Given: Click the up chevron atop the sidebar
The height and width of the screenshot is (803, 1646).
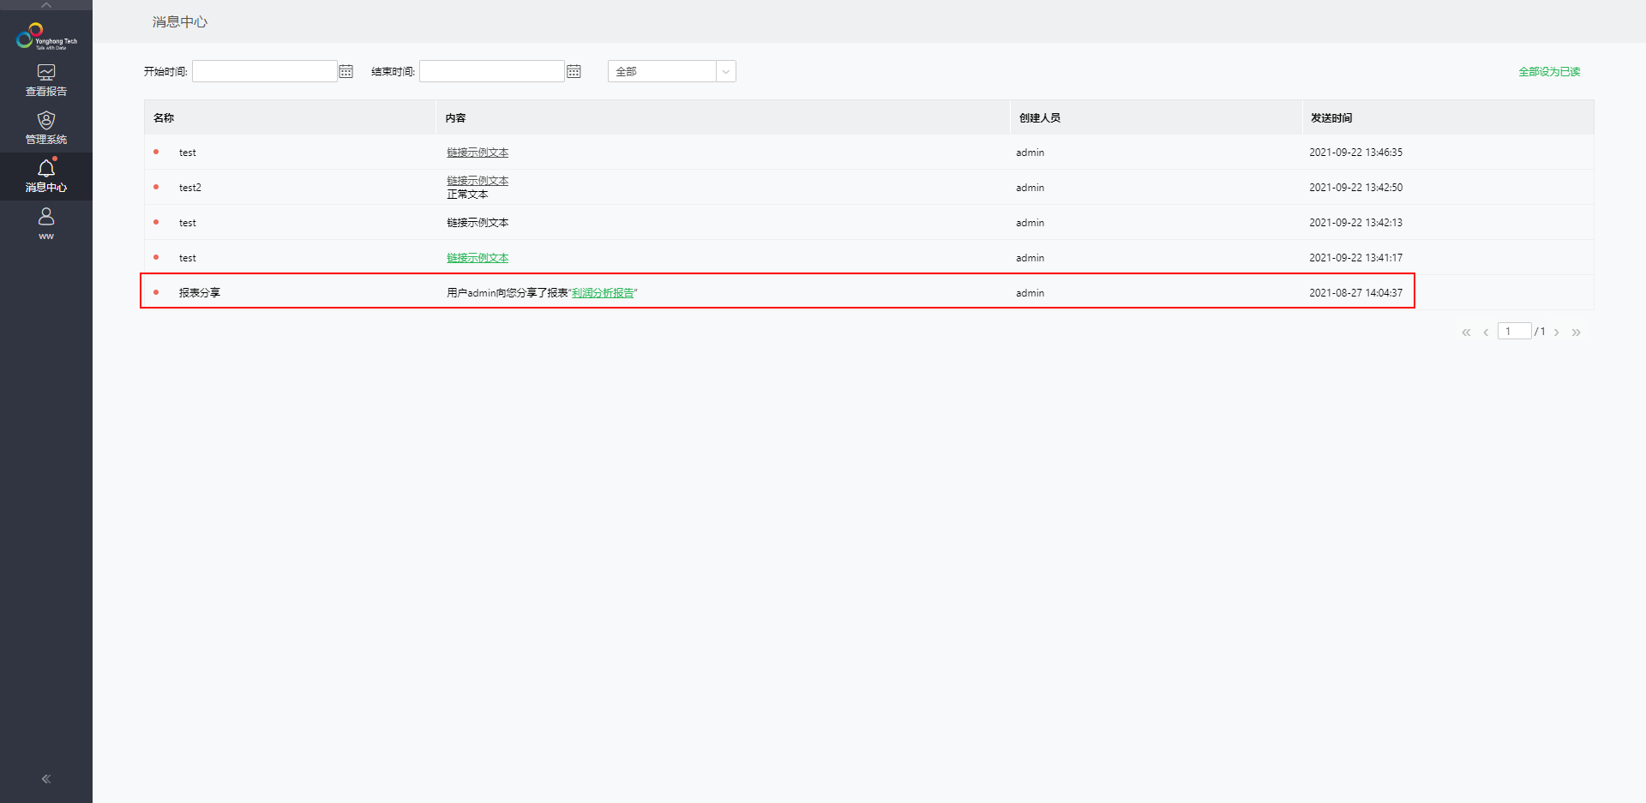Looking at the screenshot, I should coord(46,4).
